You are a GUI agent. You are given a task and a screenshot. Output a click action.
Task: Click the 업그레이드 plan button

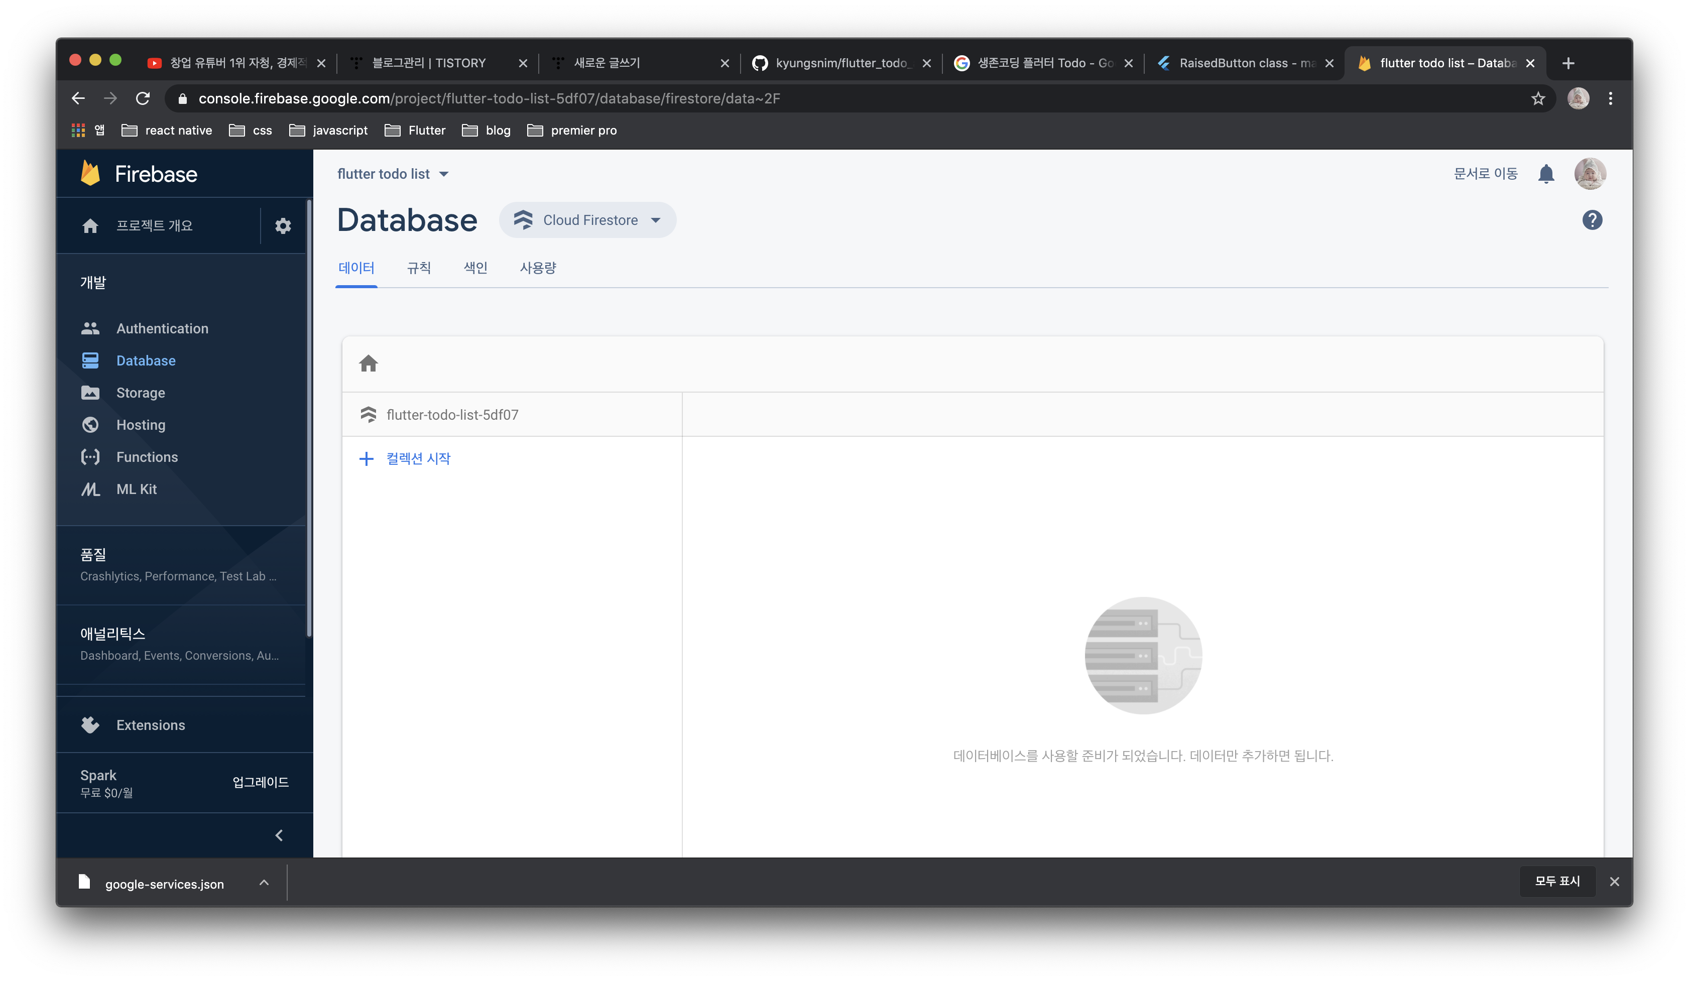tap(260, 782)
